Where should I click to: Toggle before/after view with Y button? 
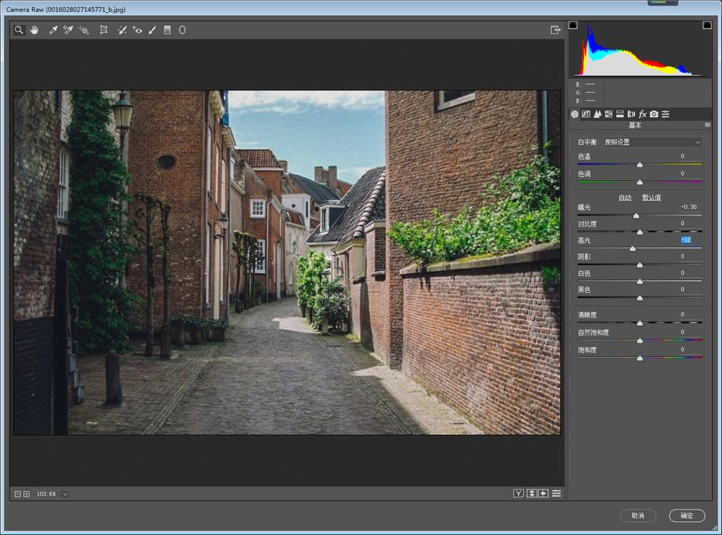(518, 493)
